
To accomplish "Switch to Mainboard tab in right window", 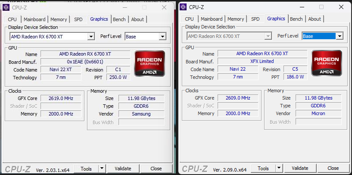I will coord(212,19).
